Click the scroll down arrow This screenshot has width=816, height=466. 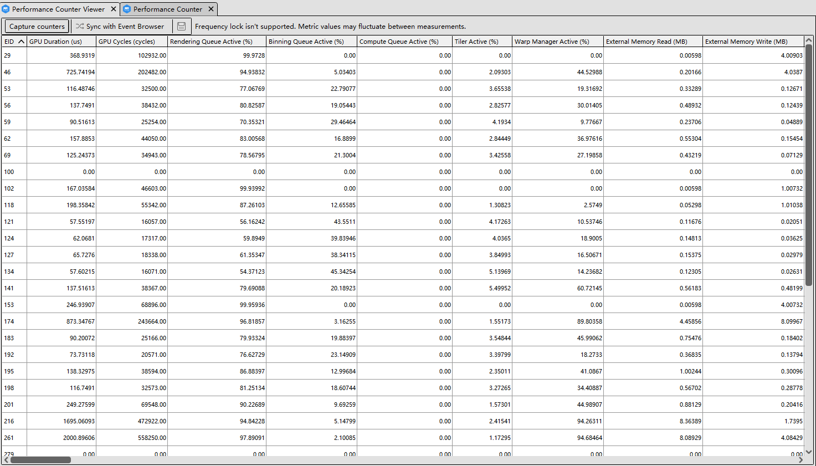click(809, 452)
